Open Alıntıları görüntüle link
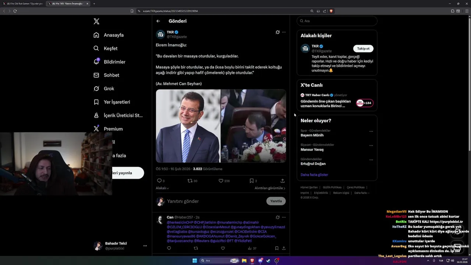The width and height of the screenshot is (471, 265). pos(270,188)
